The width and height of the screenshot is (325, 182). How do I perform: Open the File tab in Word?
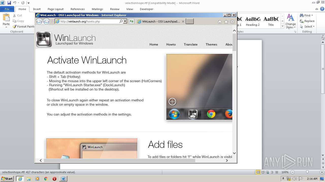coord(7,9)
